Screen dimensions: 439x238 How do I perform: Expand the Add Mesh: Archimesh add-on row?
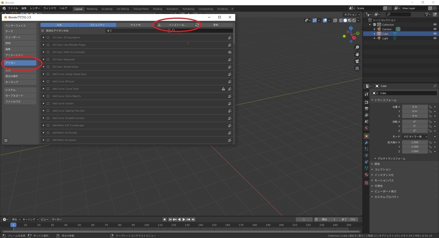pos(44,133)
